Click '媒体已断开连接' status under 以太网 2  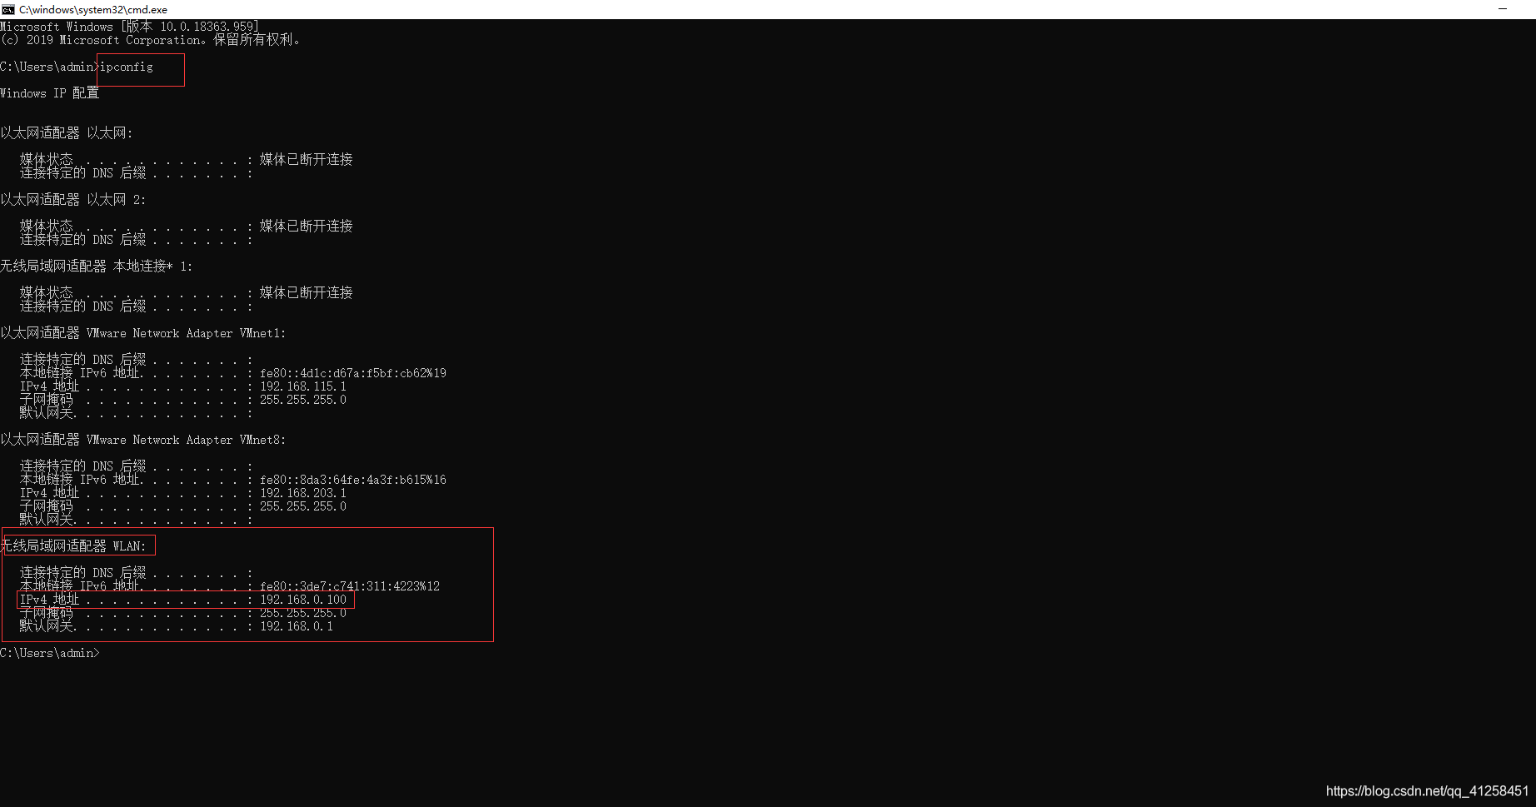[x=307, y=226]
